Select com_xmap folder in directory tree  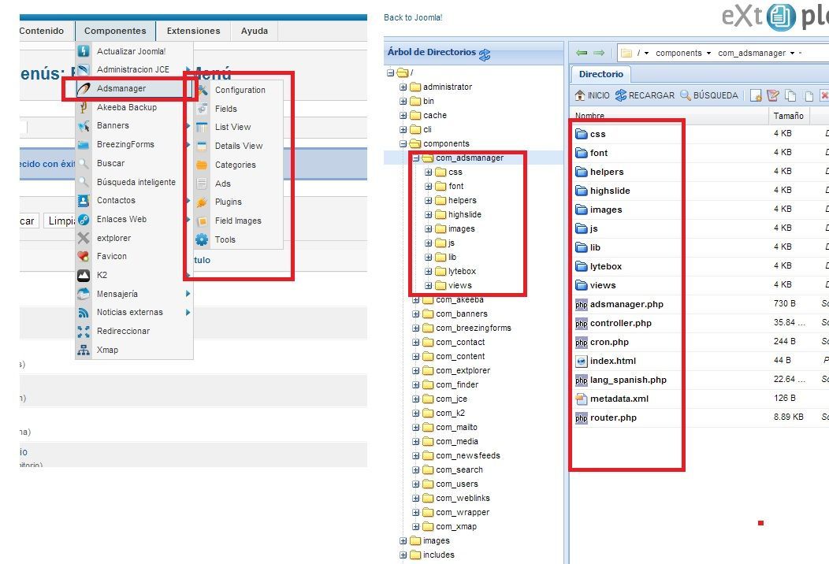pos(456,527)
